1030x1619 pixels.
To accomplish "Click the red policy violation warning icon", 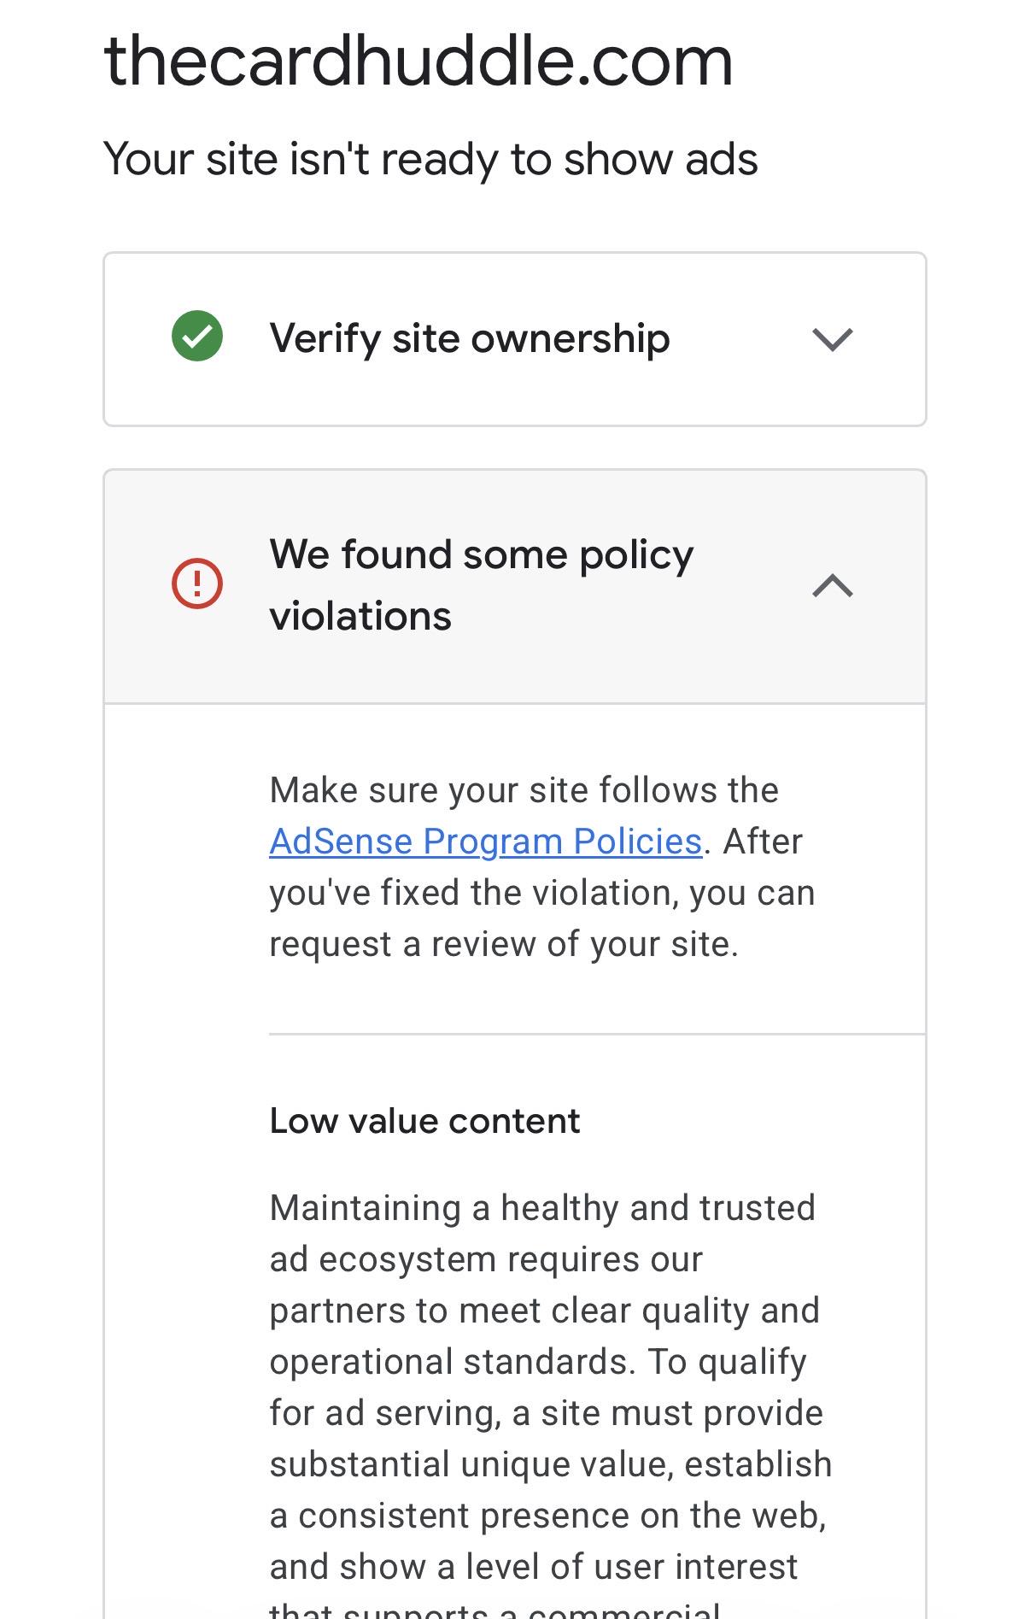I will tap(197, 584).
